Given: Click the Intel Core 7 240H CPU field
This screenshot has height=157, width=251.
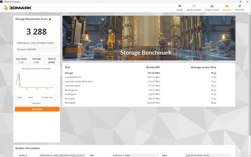Looking at the screenshot, I should pos(135,155).
